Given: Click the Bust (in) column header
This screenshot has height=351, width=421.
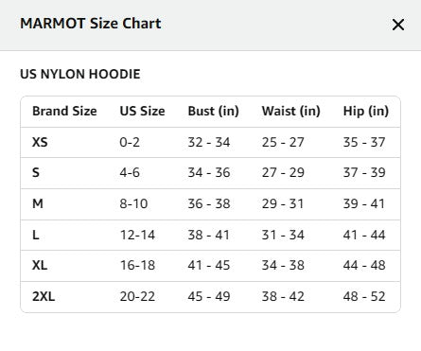Looking at the screenshot, I should point(213,112).
